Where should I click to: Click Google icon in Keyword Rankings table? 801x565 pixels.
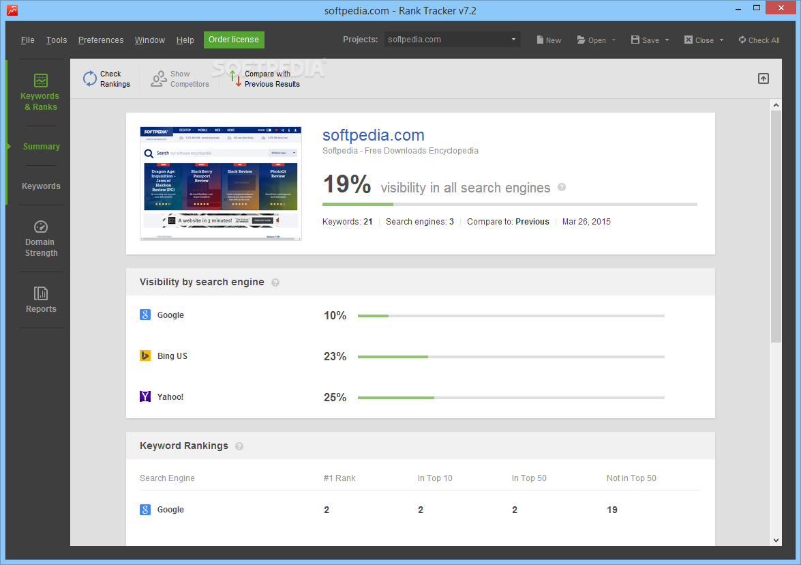(x=145, y=509)
